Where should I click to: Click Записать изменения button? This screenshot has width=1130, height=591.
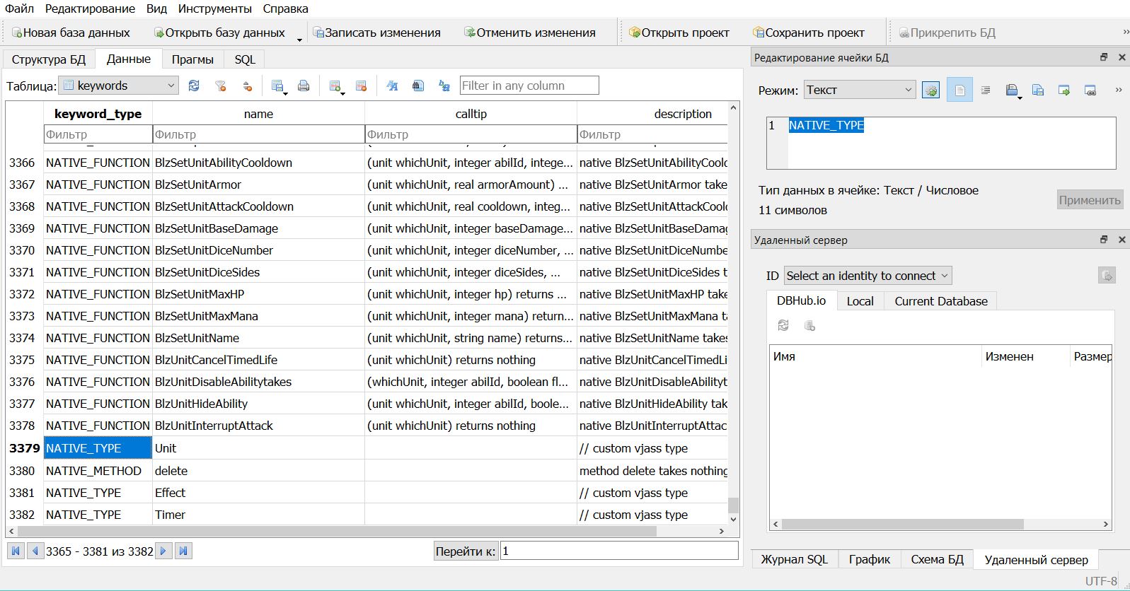coord(376,33)
